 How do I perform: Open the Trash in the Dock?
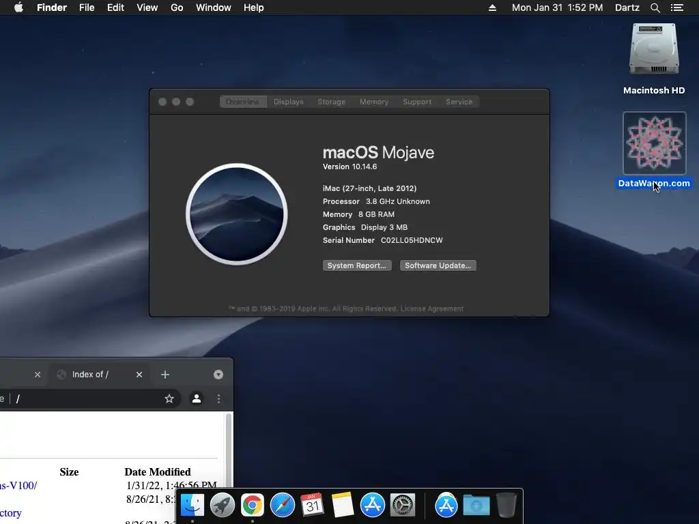pos(507,505)
